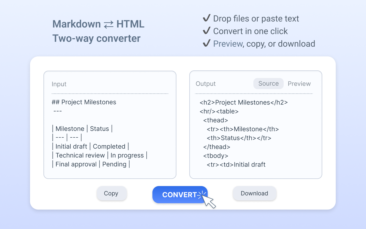Viewport: 366px width, 229px height.
Task: Click the blue CONVERT button
Action: tap(180, 195)
